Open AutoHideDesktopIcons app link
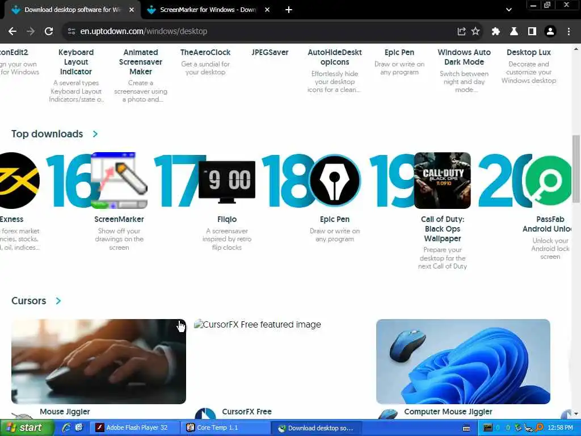The width and height of the screenshot is (581, 436). click(335, 57)
